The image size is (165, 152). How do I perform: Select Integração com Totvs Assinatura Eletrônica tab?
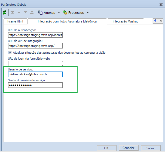pyautogui.click(x=67, y=21)
